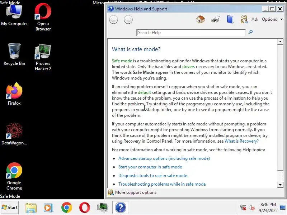Launch Chrome from the taskbar
The image size is (287, 215).
[x=67, y=207]
